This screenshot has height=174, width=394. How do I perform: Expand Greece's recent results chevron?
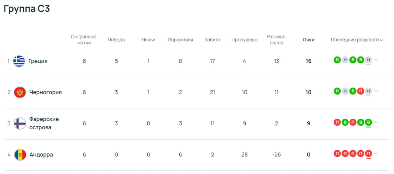pos(376,60)
